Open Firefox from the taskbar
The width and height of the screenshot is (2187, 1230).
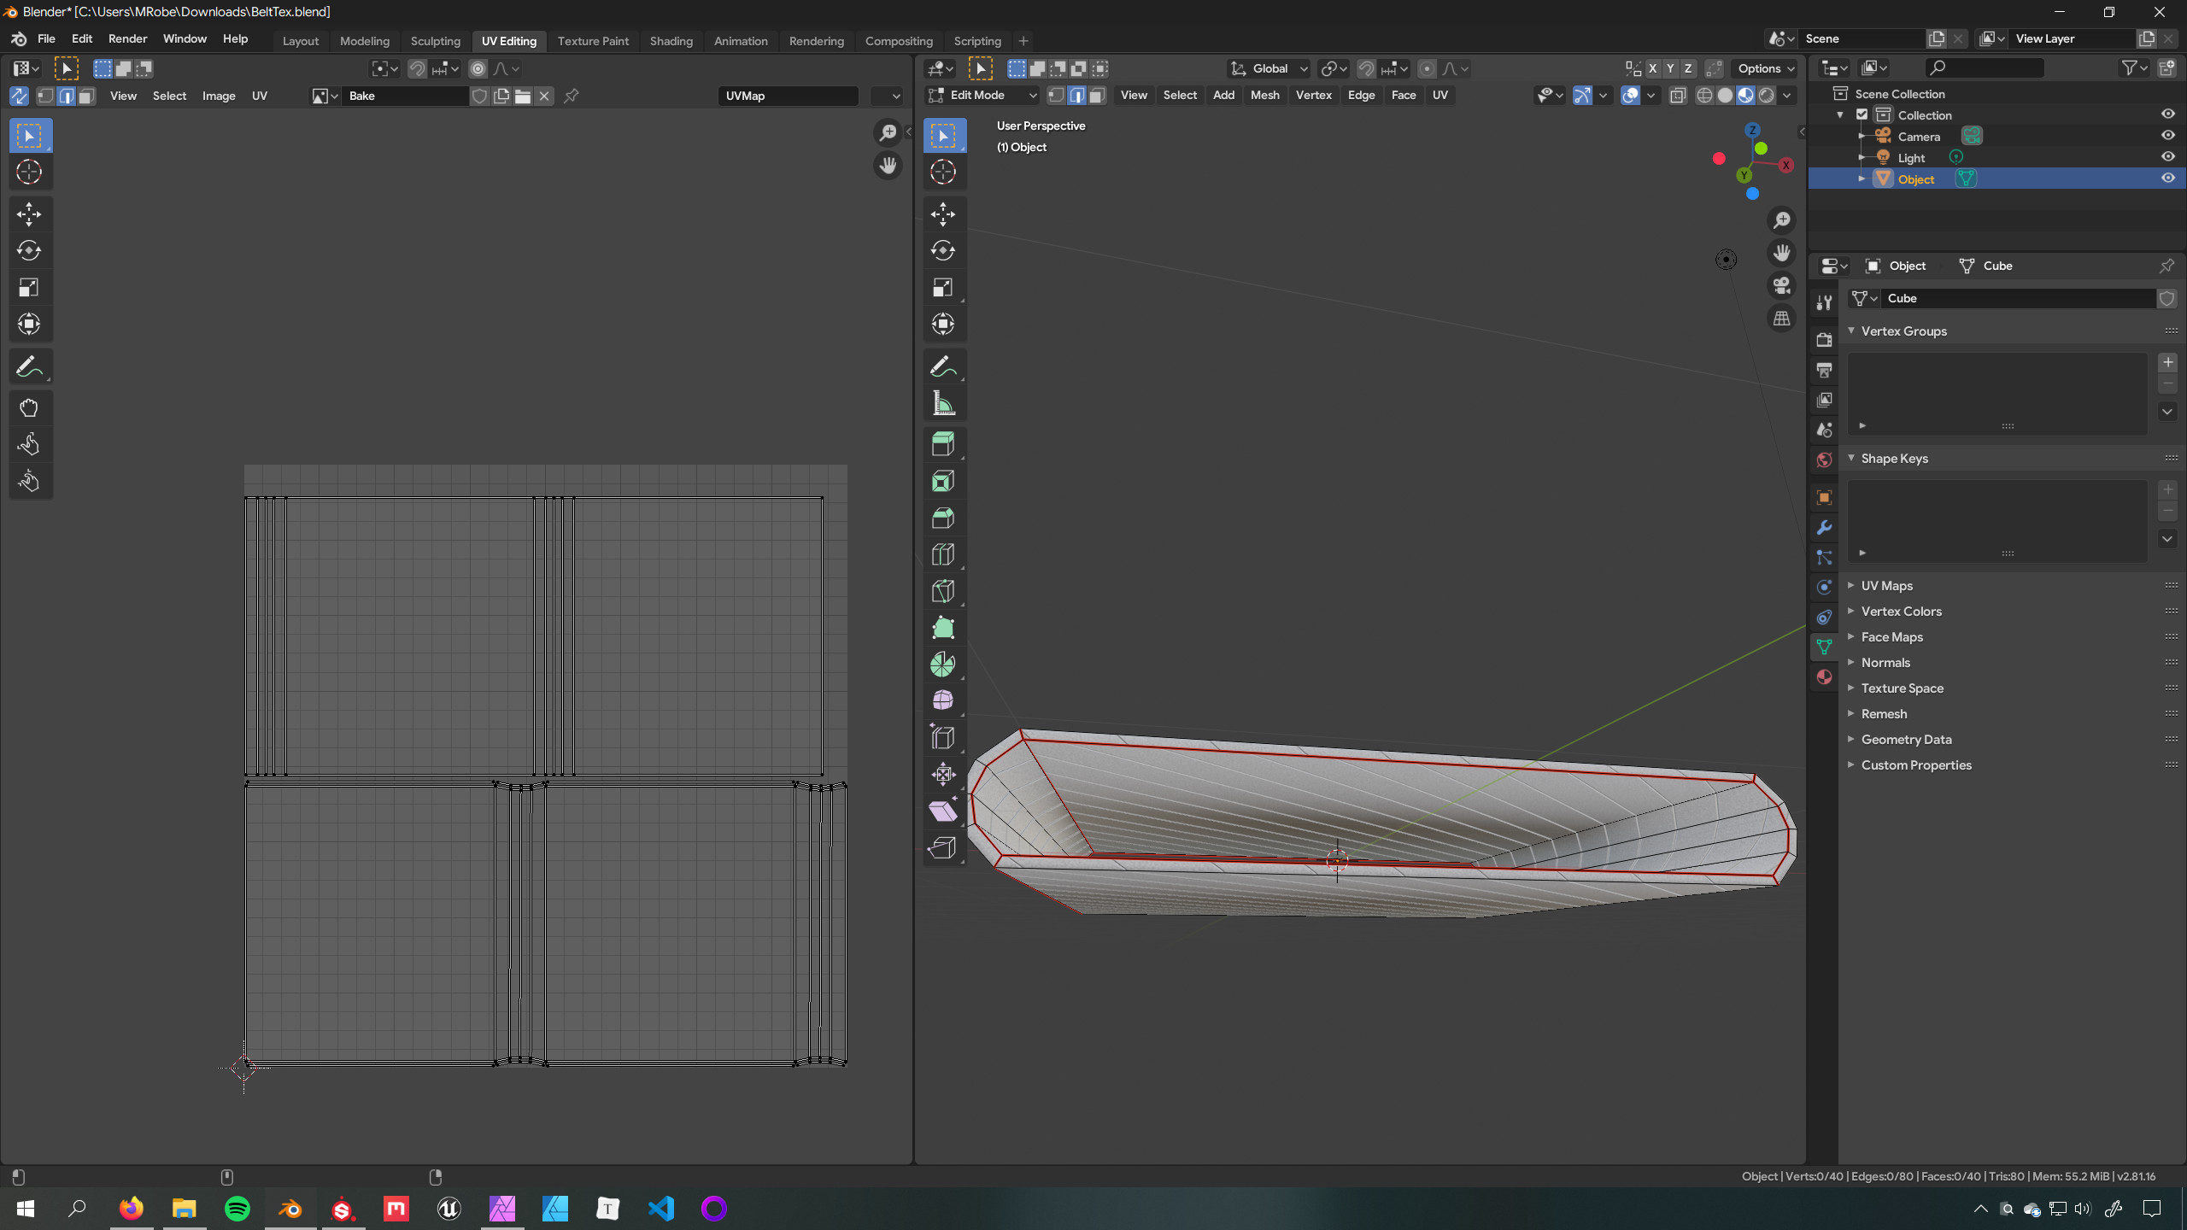coord(132,1209)
